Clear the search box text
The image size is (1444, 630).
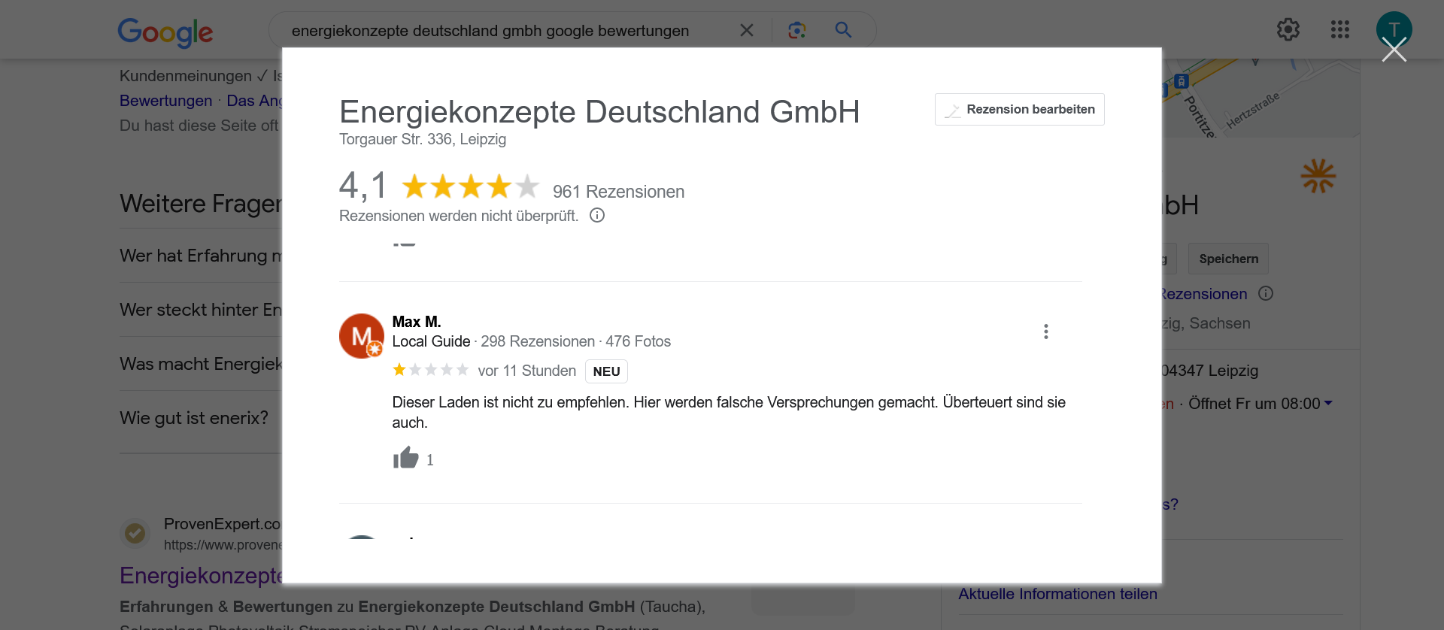click(x=746, y=30)
